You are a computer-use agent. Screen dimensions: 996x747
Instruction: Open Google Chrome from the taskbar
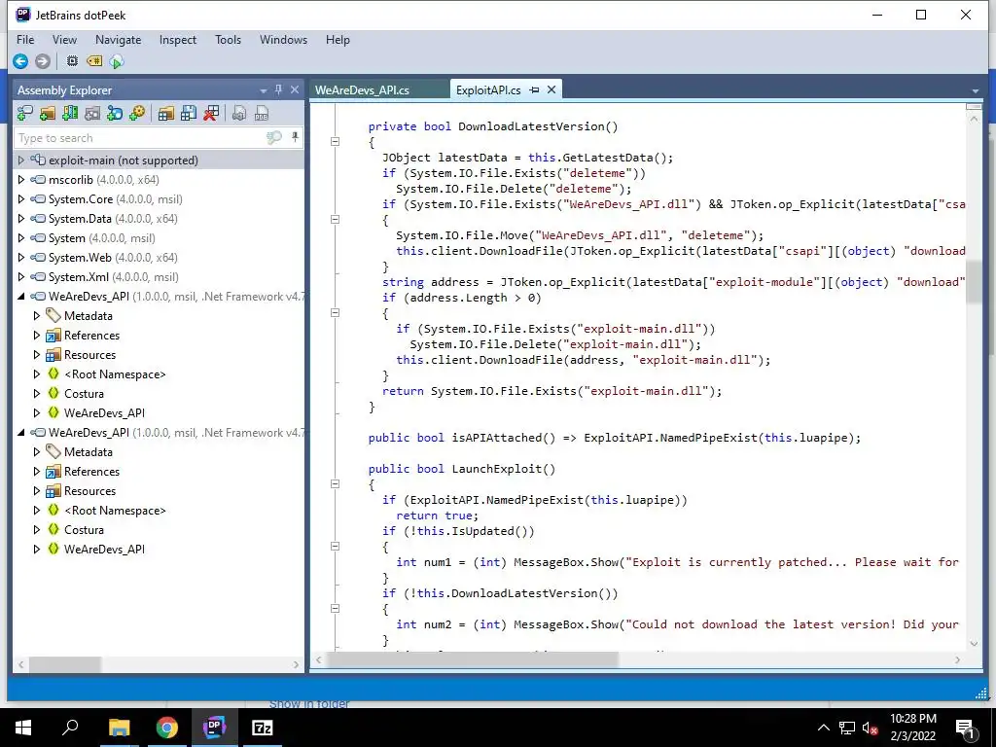tap(166, 727)
